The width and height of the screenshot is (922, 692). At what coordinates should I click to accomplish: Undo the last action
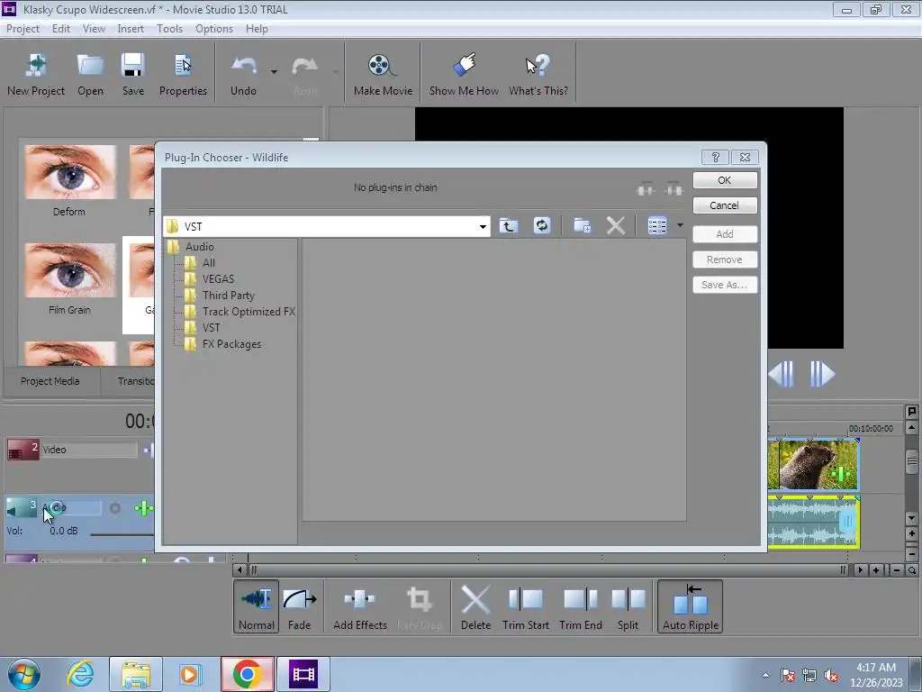click(x=243, y=75)
